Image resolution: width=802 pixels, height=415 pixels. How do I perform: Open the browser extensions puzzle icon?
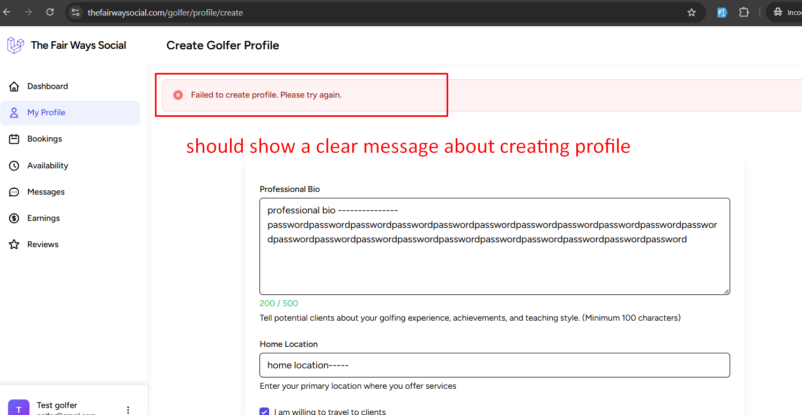tap(744, 12)
